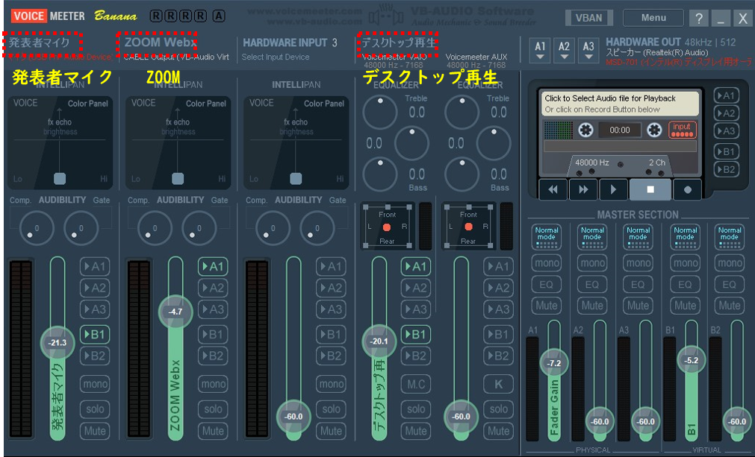The width and height of the screenshot is (755, 457).
Task: Stop the cassette recorder playback
Action: coord(650,189)
